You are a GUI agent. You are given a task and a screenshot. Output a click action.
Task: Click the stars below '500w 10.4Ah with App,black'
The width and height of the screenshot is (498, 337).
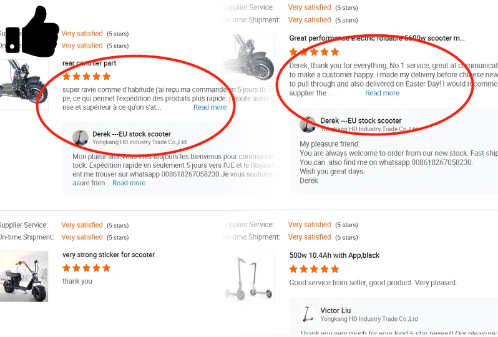tap(314, 269)
